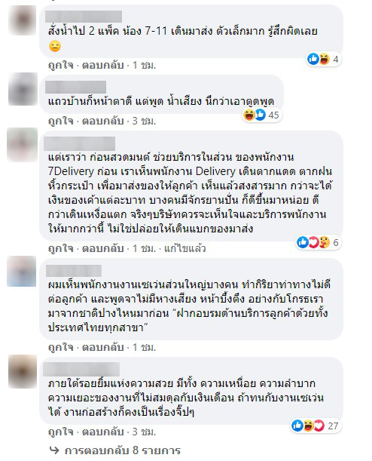Click the reaction icons with count 45
The image size is (372, 461).
coord(261,115)
